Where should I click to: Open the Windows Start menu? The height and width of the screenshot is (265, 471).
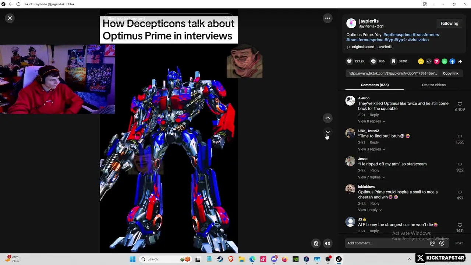tap(132, 259)
